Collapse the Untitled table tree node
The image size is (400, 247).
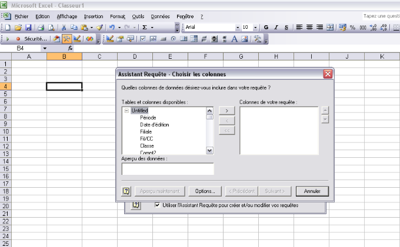pos(126,110)
